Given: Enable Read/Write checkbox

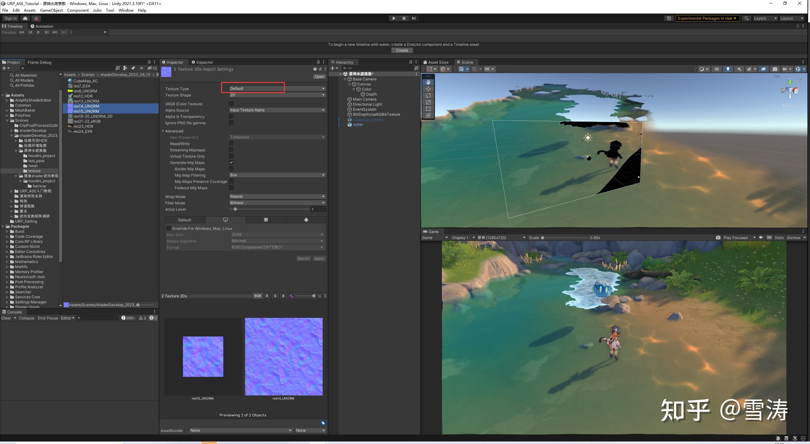Looking at the screenshot, I should [x=231, y=143].
